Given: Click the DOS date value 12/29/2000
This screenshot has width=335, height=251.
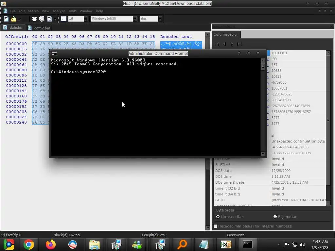Looking at the screenshot, I should pyautogui.click(x=281, y=171).
